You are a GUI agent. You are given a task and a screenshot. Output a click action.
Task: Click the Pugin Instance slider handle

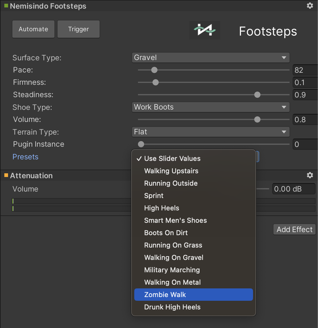pos(141,144)
